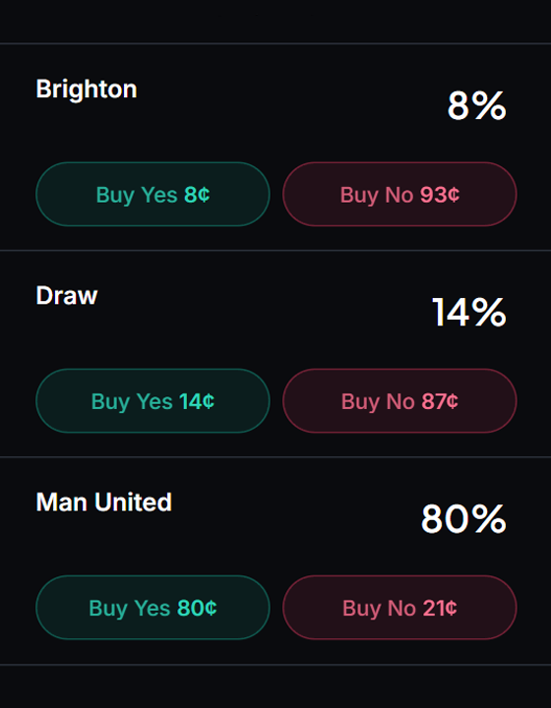Buy No on Draw at 87¢

tap(399, 401)
